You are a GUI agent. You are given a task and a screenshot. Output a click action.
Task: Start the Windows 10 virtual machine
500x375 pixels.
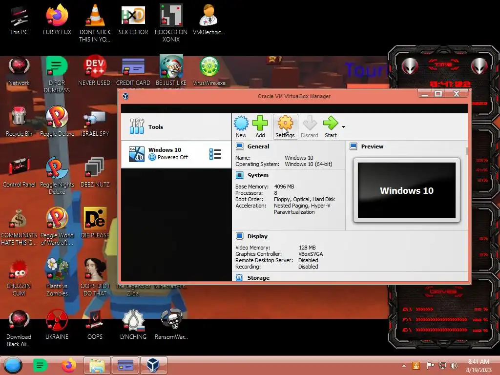pos(331,126)
